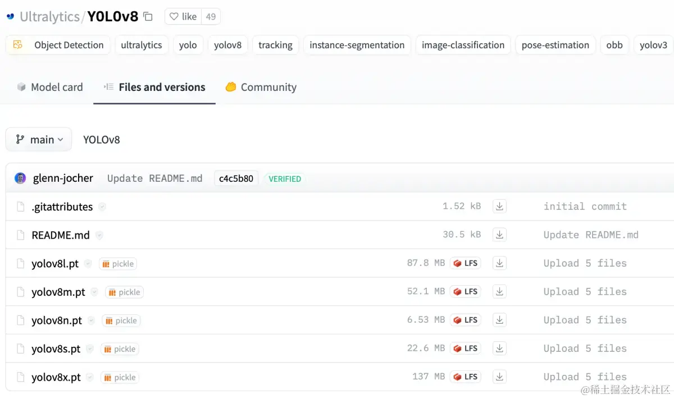
Task: Download yolov8l.pt using download icon
Action: (499, 263)
